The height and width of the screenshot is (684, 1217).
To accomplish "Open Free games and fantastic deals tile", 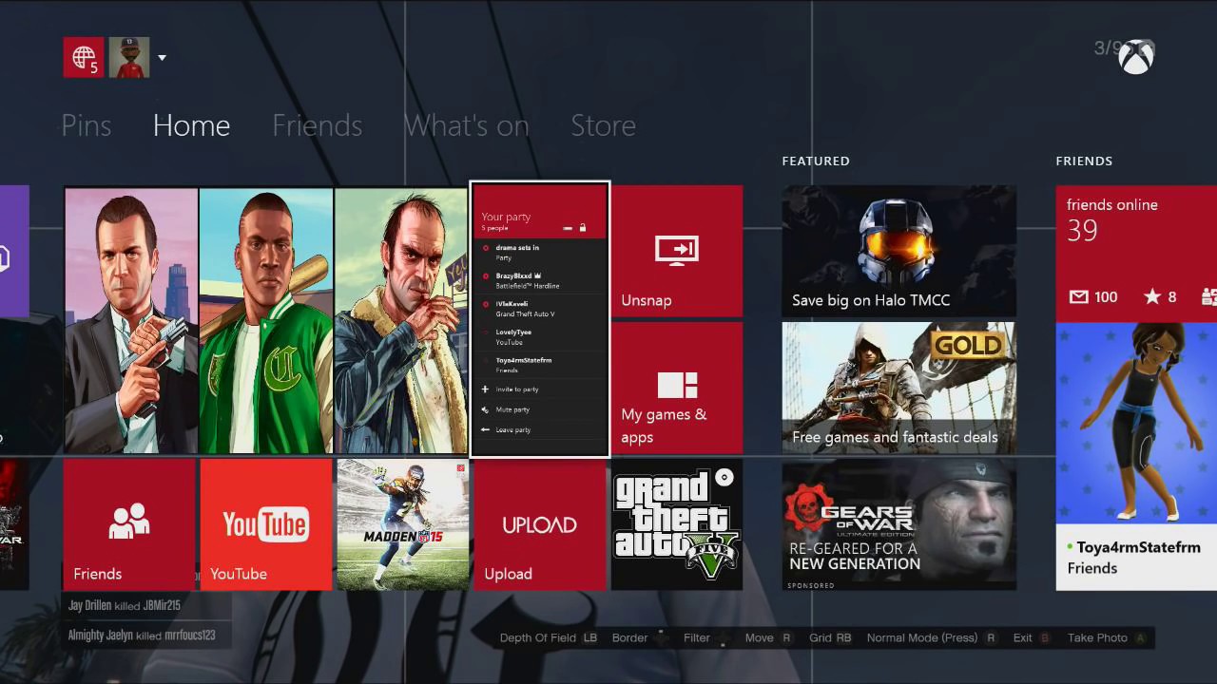I will [x=898, y=388].
